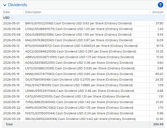167x128 pixels.
Task: Click the Total row label
Action: (x=9, y=125)
